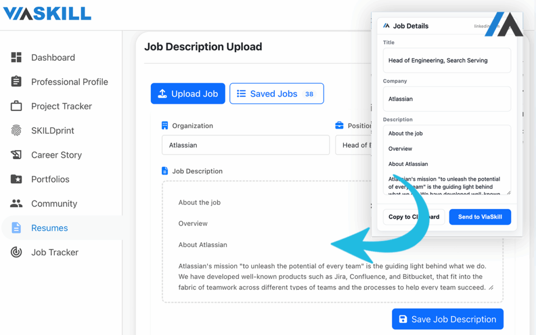Screen dimensions: 536x335
Task: Click the ViaSkill logo on Job Details panel
Action: 386,25
